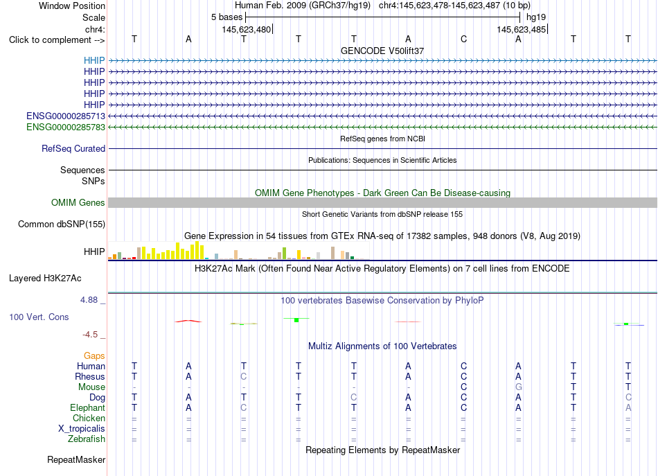
Task: Open 'RefSeq genes from NCBI' track title
Action: coord(383,139)
